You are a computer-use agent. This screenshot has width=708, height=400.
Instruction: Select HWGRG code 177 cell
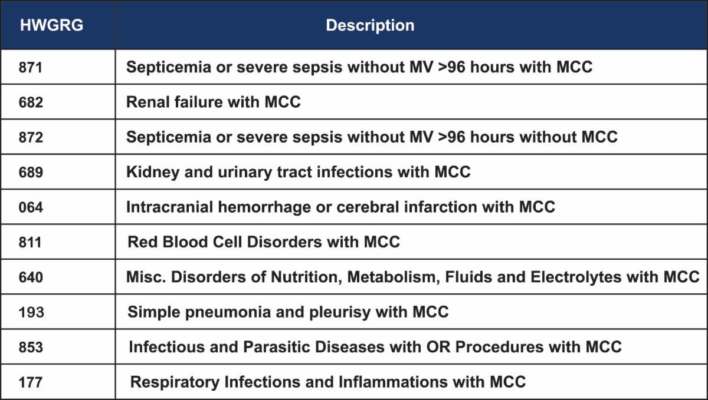click(x=31, y=382)
